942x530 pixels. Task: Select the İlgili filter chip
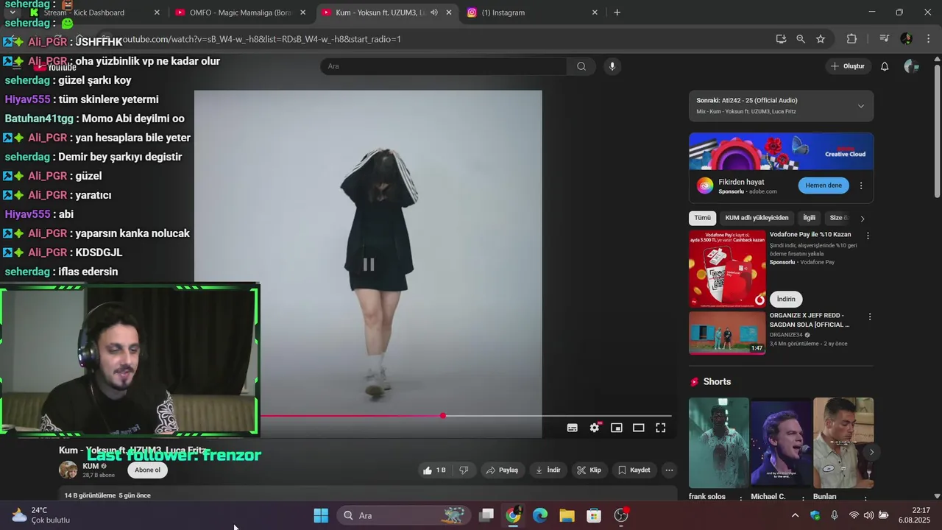coord(809,218)
